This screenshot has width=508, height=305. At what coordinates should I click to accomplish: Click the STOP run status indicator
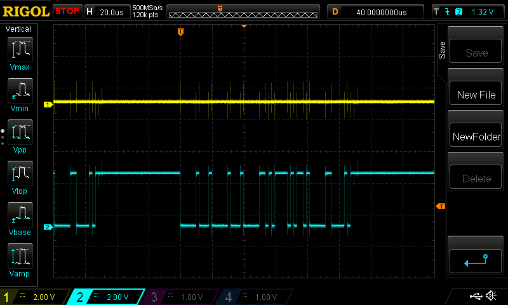pyautogui.click(x=67, y=11)
